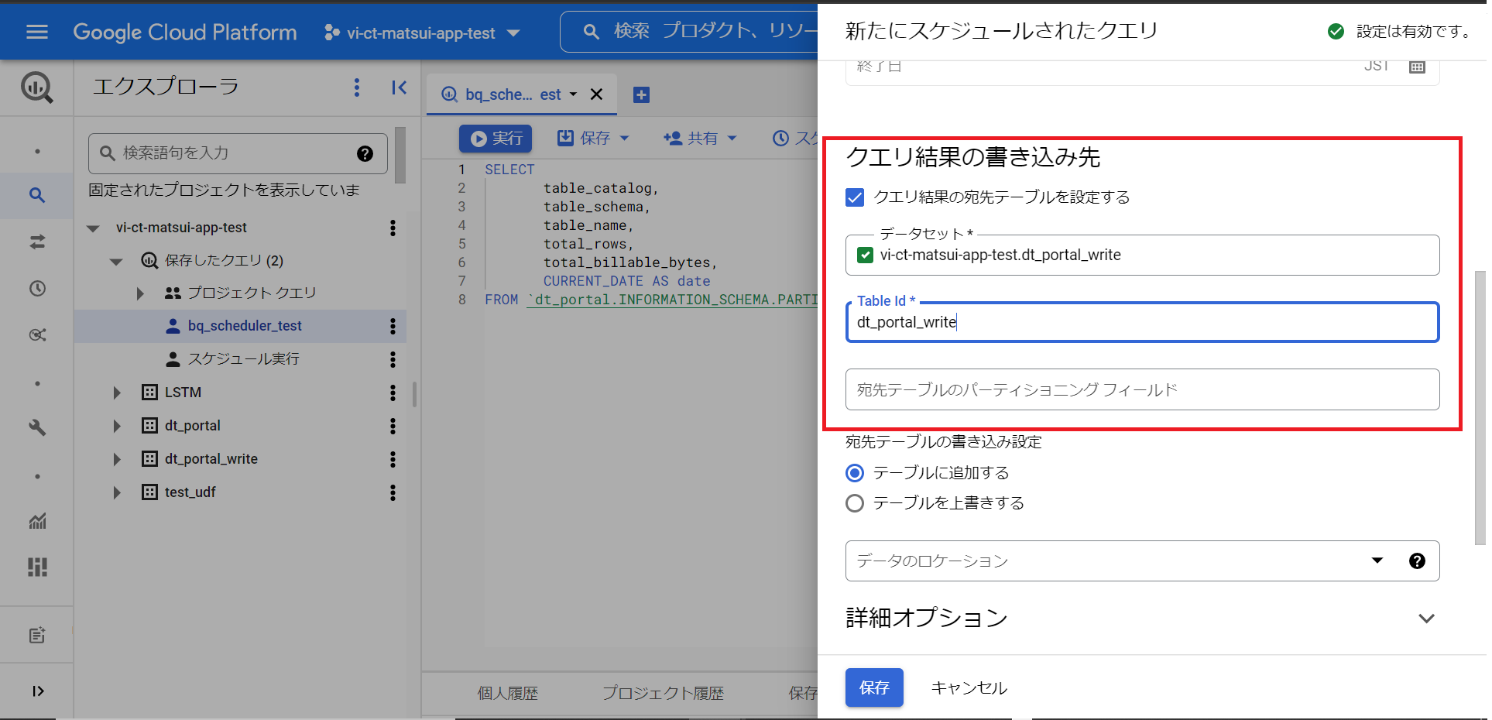Open options for test_udf dataset
Image resolution: width=1492 pixels, height=720 pixels.
[393, 492]
